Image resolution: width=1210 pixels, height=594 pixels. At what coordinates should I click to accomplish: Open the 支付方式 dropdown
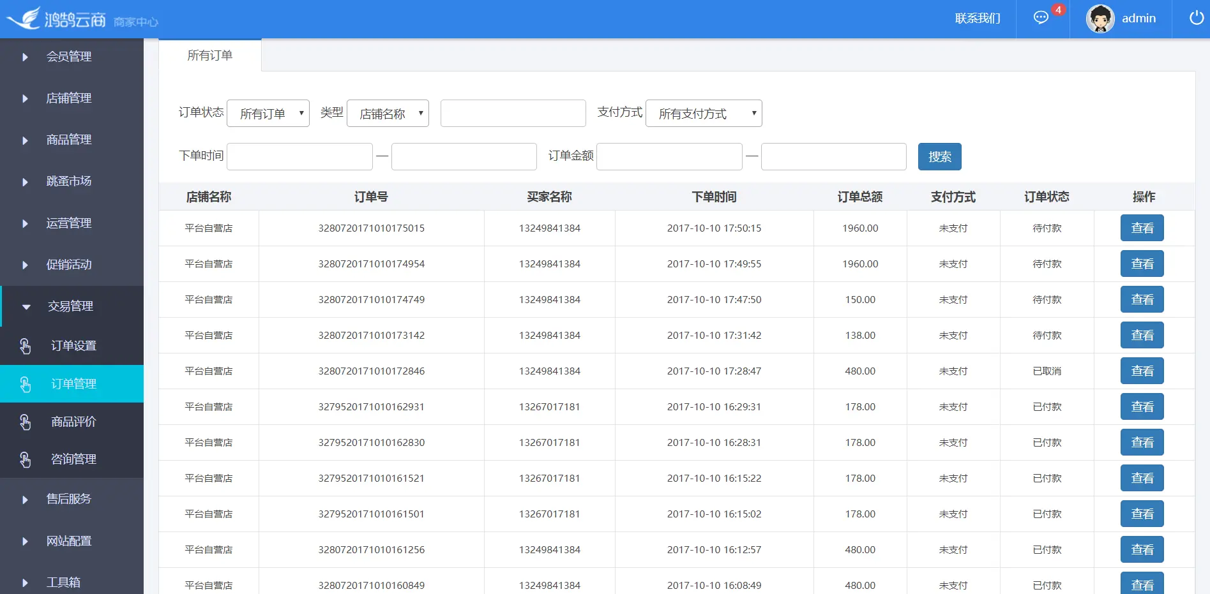[x=704, y=114]
